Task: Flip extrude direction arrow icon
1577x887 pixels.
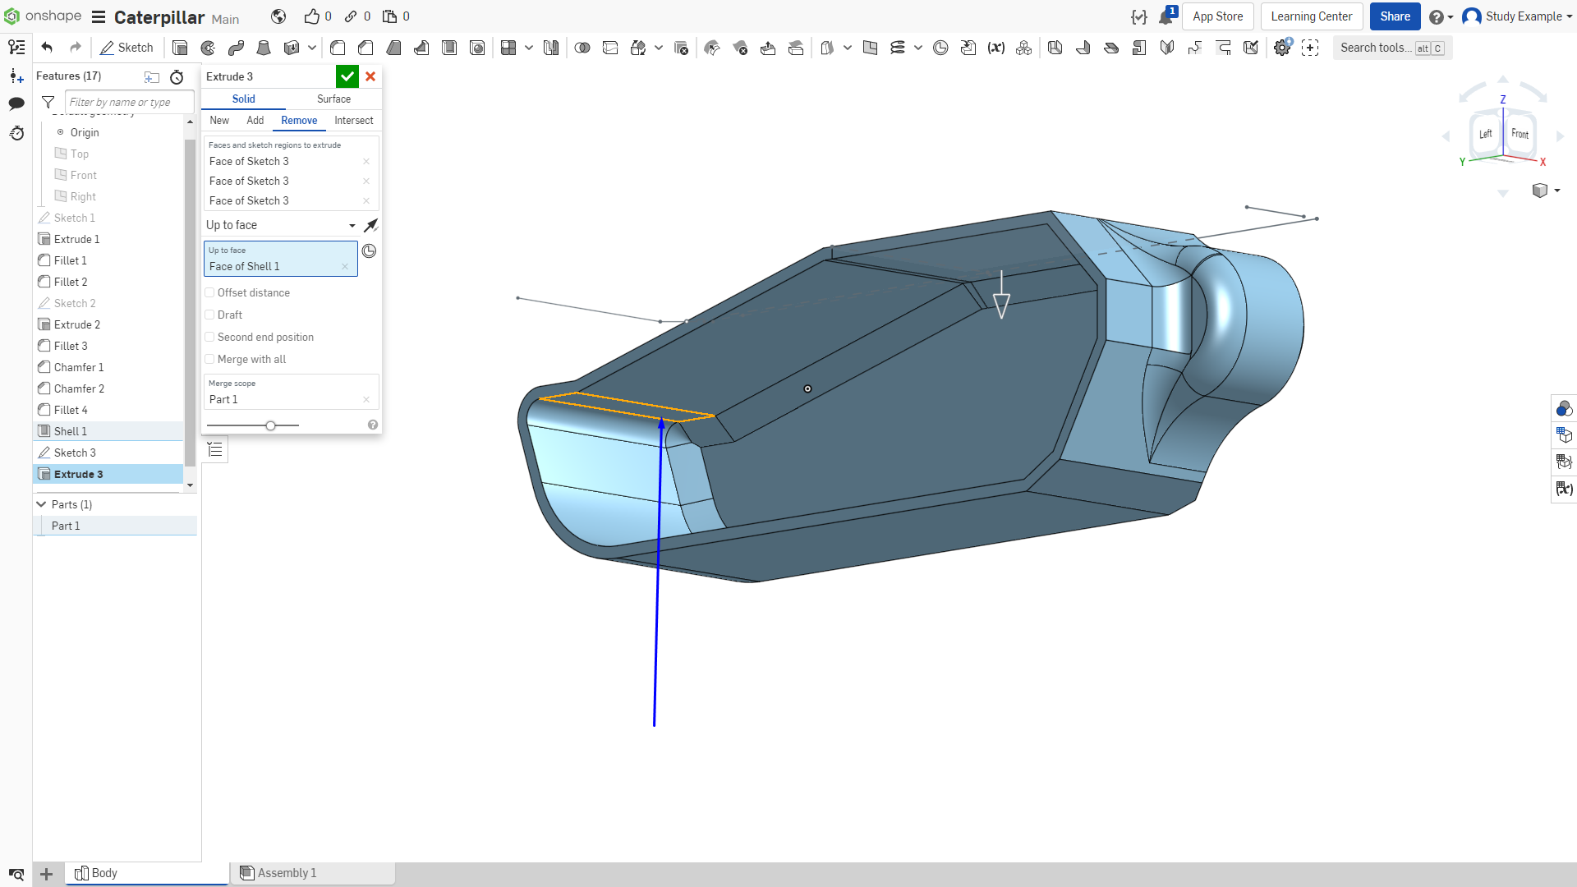Action: click(371, 225)
